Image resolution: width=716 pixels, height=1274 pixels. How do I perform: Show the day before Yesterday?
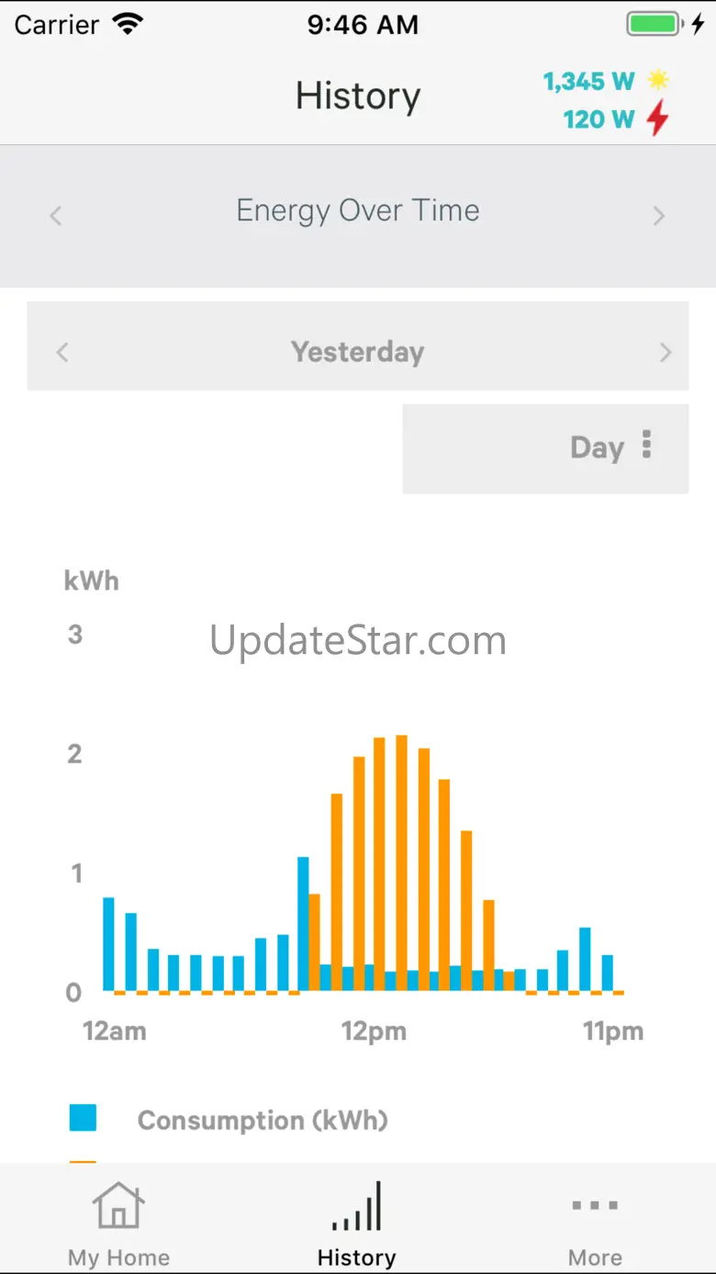click(x=62, y=353)
